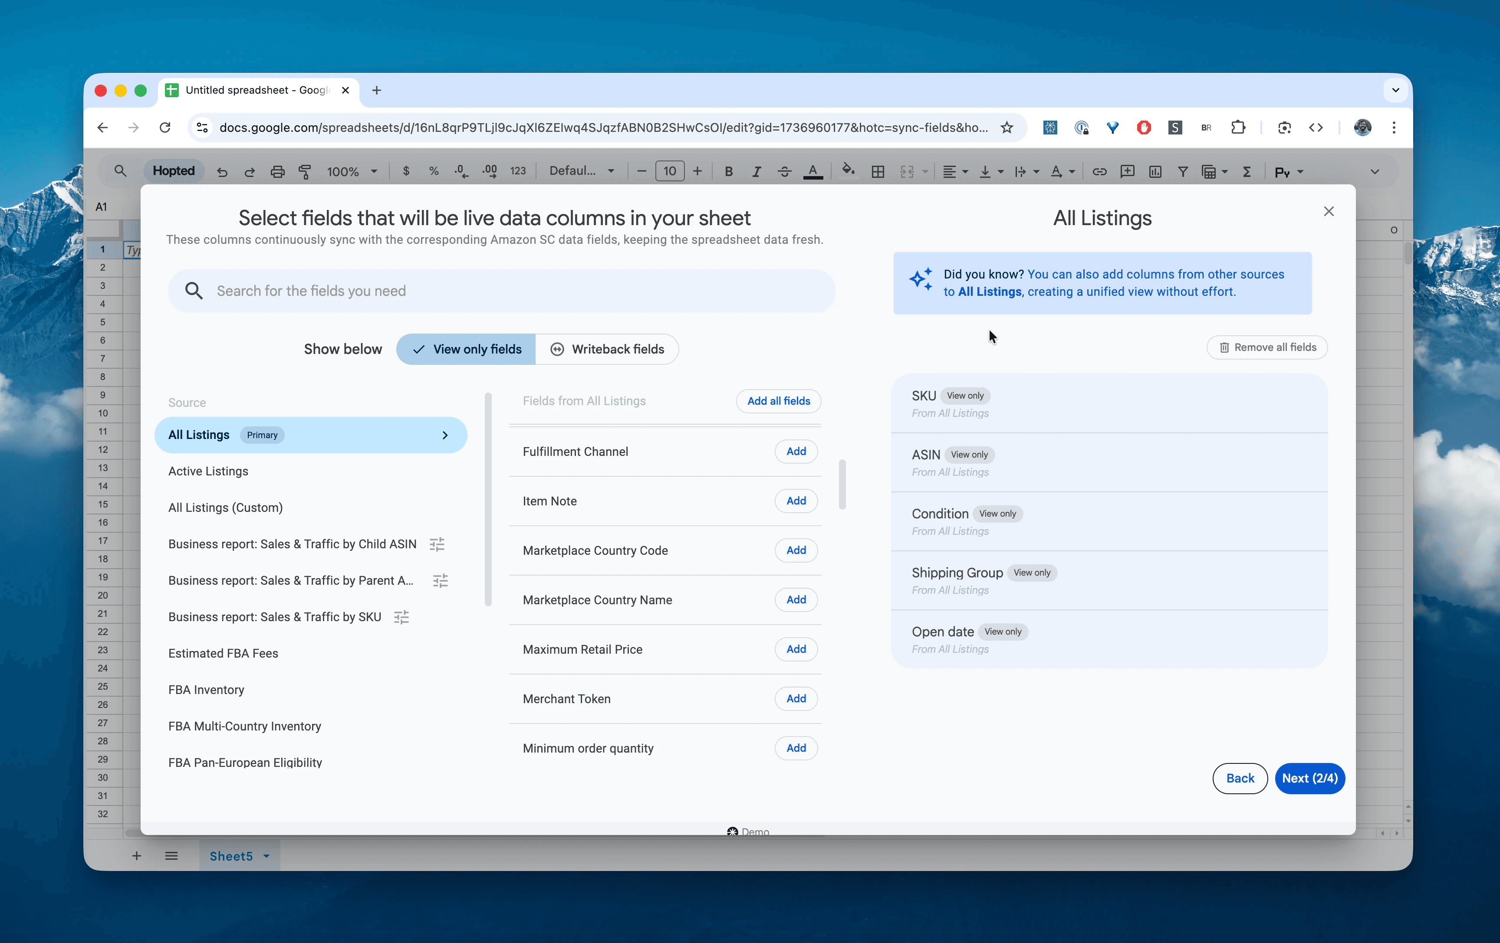The image size is (1500, 943).
Task: Open horizontal align dropdown
Action: click(955, 171)
